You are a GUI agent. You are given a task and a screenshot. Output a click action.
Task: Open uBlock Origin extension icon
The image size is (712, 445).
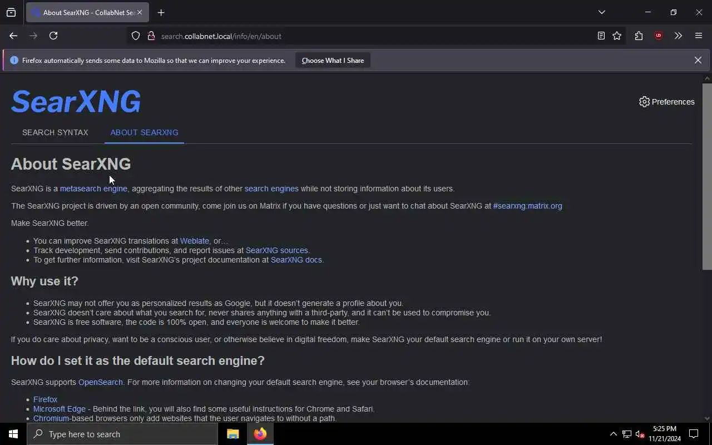click(x=659, y=36)
